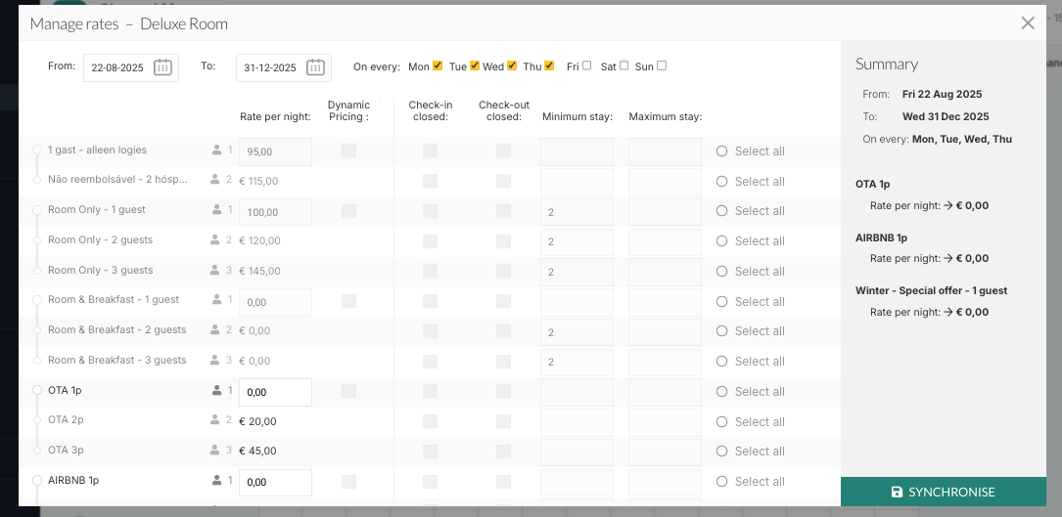The image size is (1062, 517).
Task: Click the Room & Breakfast - 2 guests label
Action: click(x=117, y=330)
